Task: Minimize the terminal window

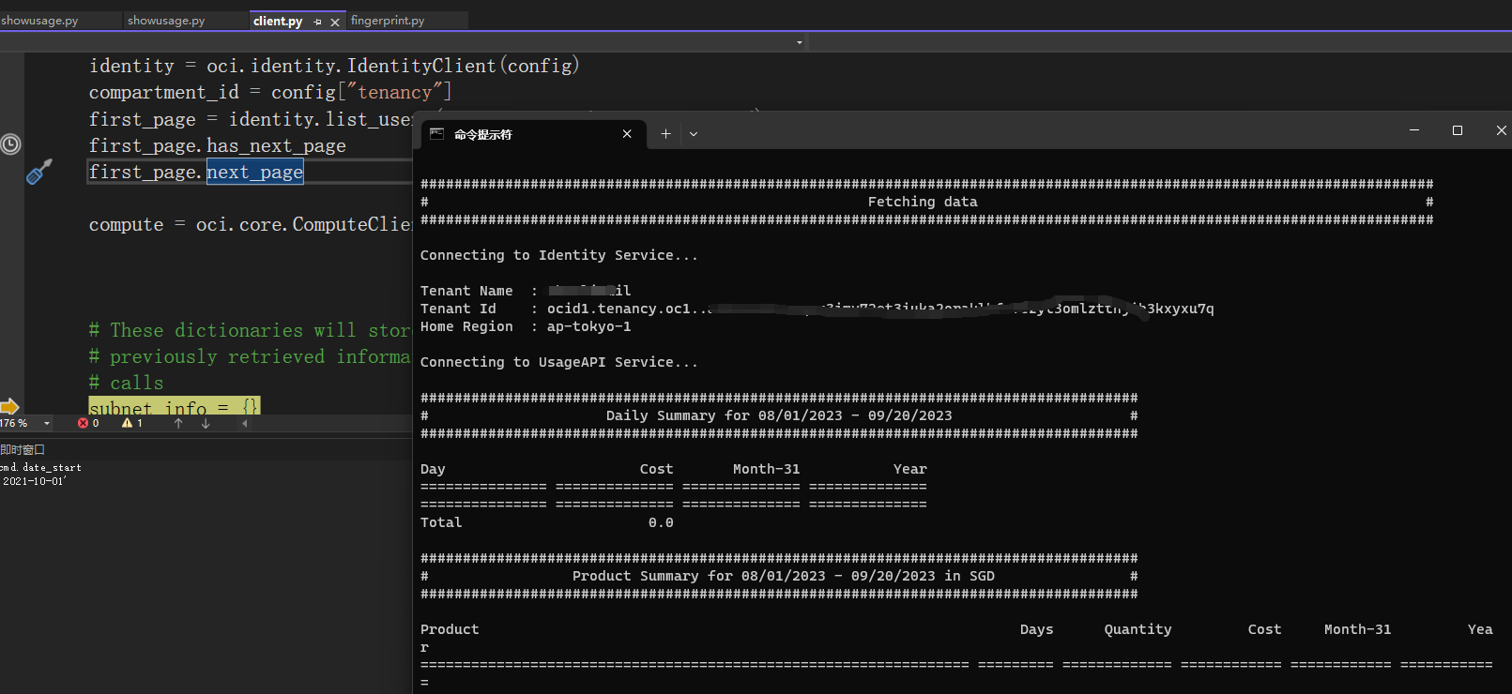Action: click(x=1413, y=130)
